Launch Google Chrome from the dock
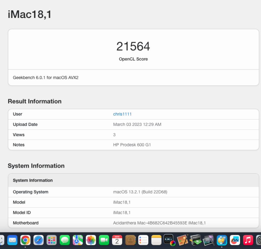 click(x=25, y=240)
